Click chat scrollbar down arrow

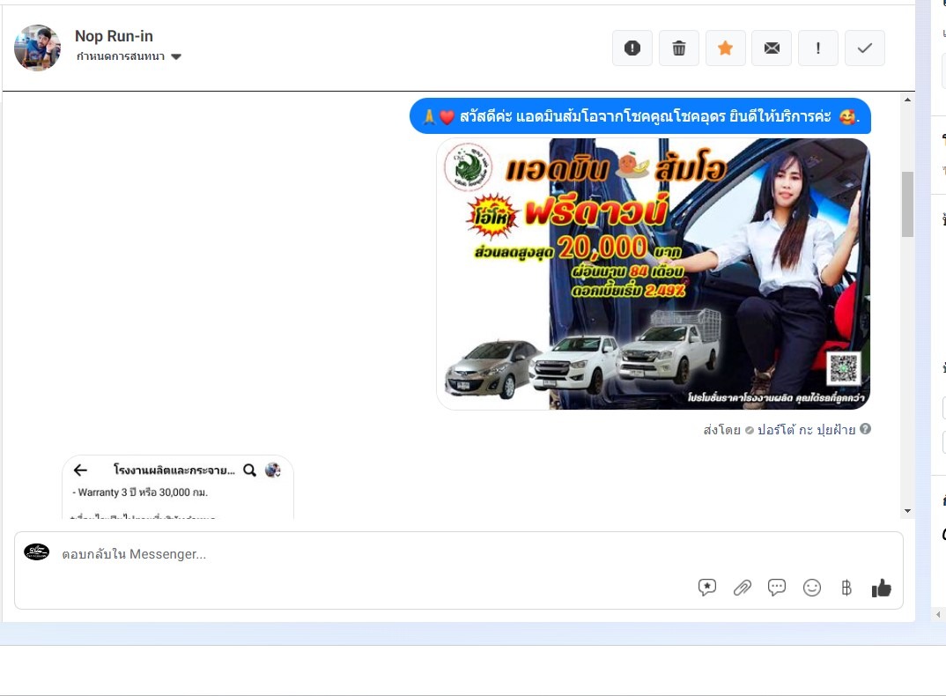[907, 511]
